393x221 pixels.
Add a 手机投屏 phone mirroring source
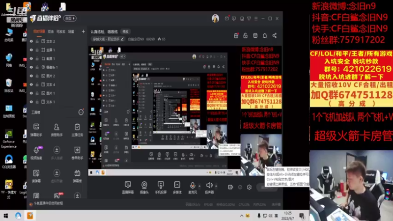161,188
